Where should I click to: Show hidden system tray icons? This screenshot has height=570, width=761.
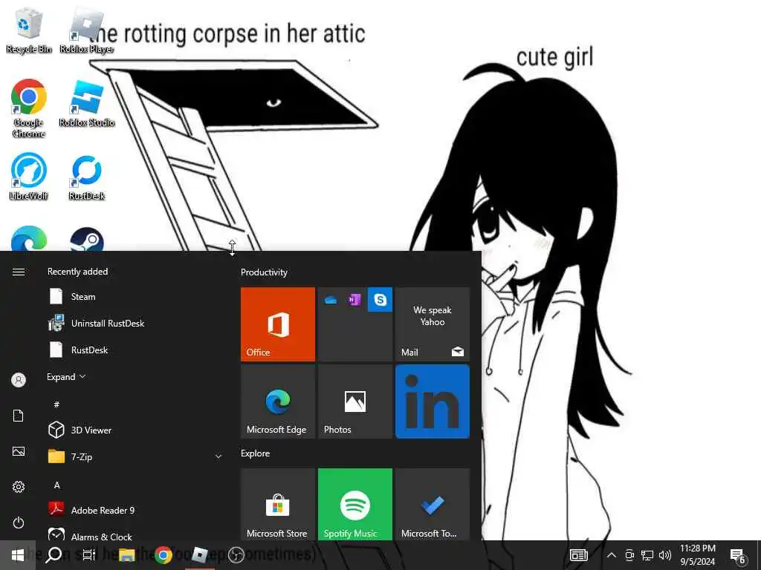coord(612,555)
